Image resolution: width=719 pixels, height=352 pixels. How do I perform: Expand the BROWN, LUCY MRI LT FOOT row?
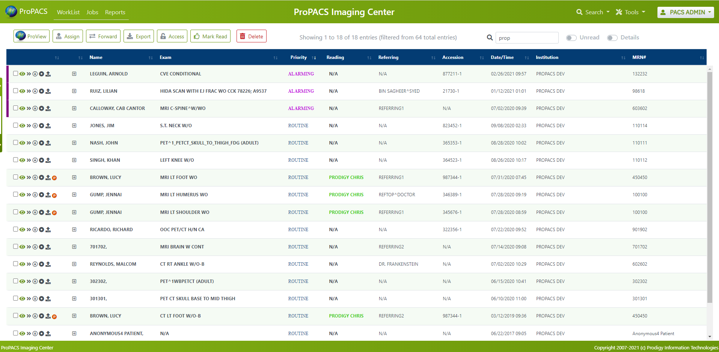pos(74,178)
